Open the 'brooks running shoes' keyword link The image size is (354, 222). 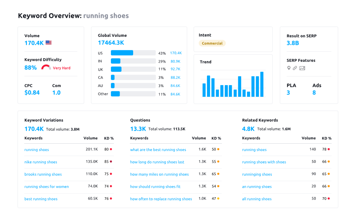43,174
